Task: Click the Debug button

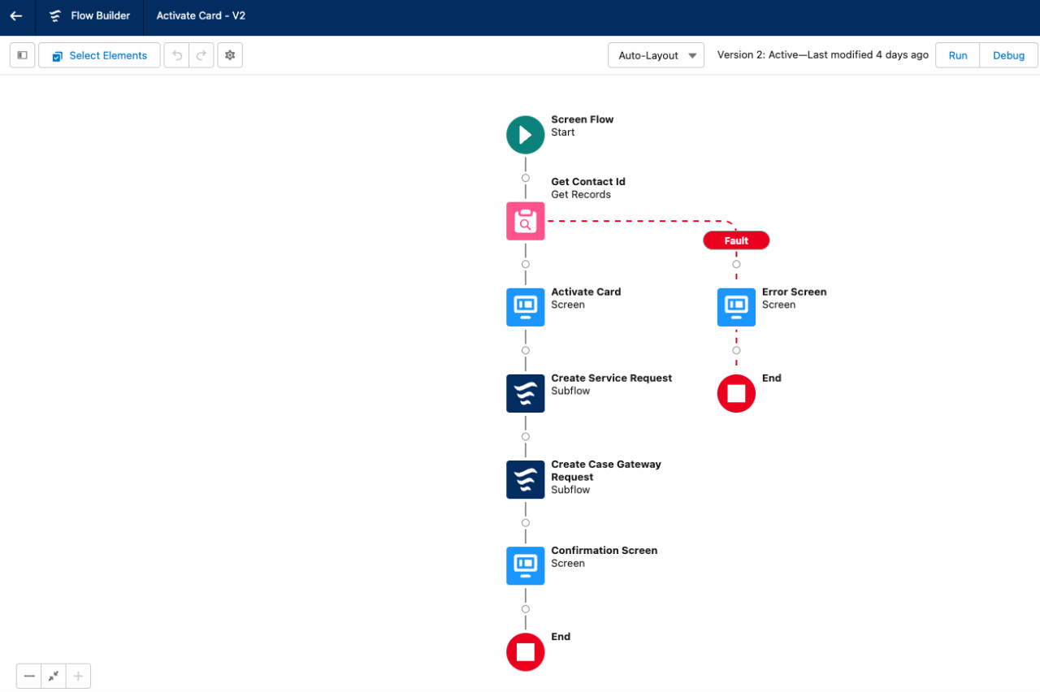Action: point(1008,55)
